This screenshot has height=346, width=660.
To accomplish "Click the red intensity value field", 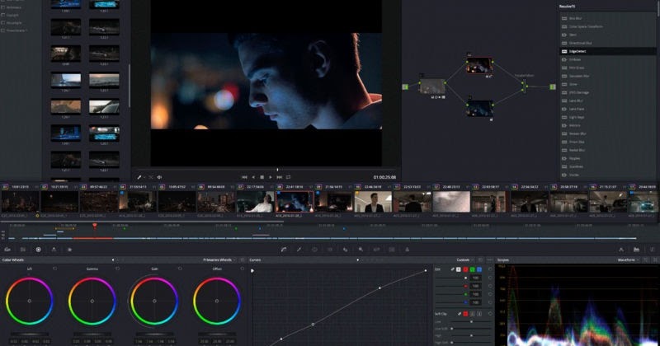I will (x=476, y=286).
